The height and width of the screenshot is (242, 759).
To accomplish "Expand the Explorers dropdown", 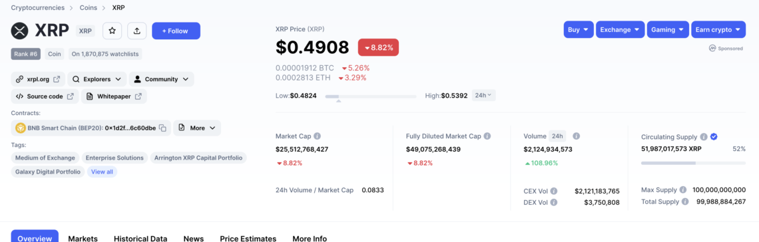I will [x=97, y=79].
